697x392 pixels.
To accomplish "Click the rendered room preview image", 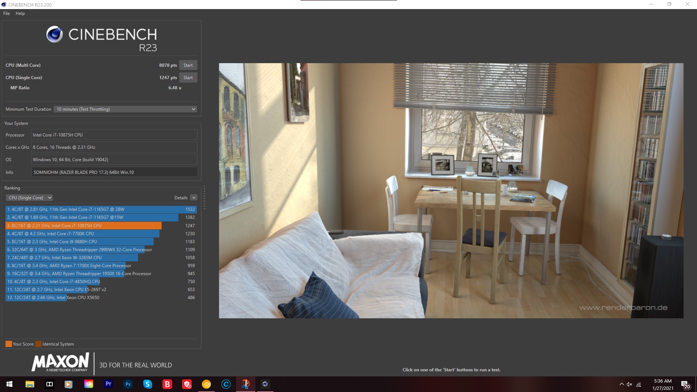I will click(x=451, y=191).
